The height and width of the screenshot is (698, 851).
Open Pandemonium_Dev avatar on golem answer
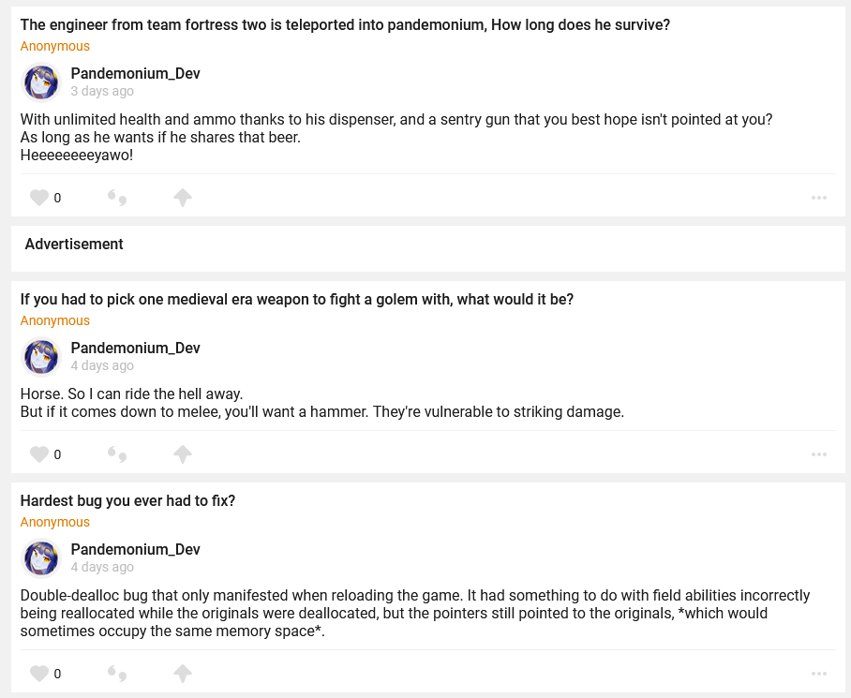click(x=41, y=357)
